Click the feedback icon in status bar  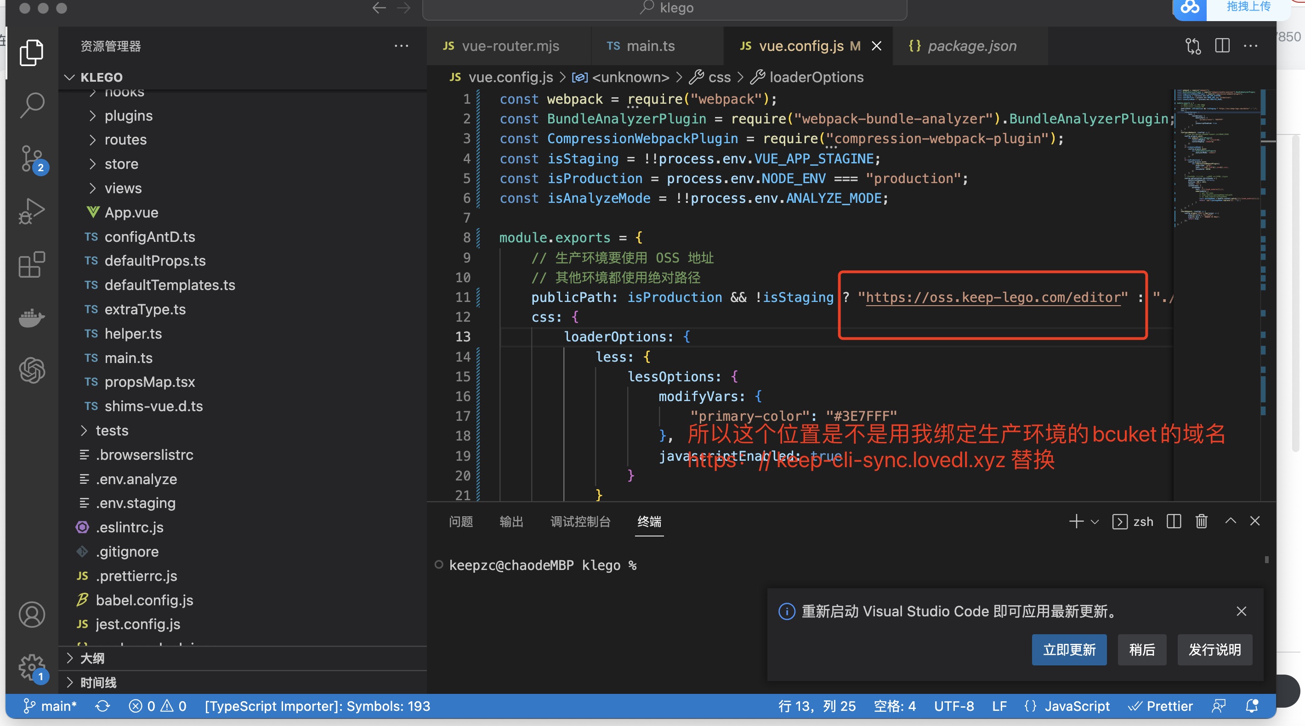1218,706
